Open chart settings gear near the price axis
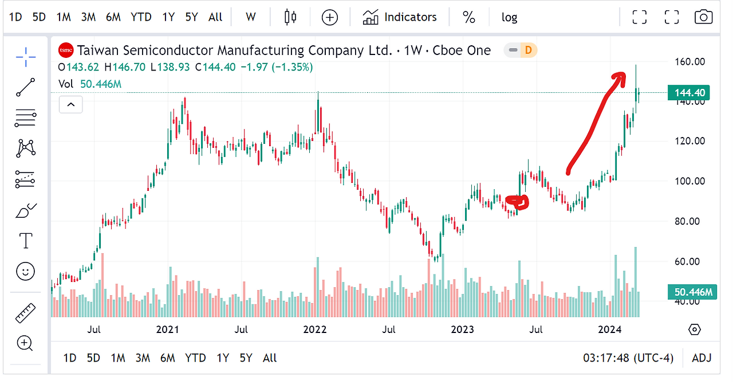Image resolution: width=733 pixels, height=384 pixels. [694, 330]
